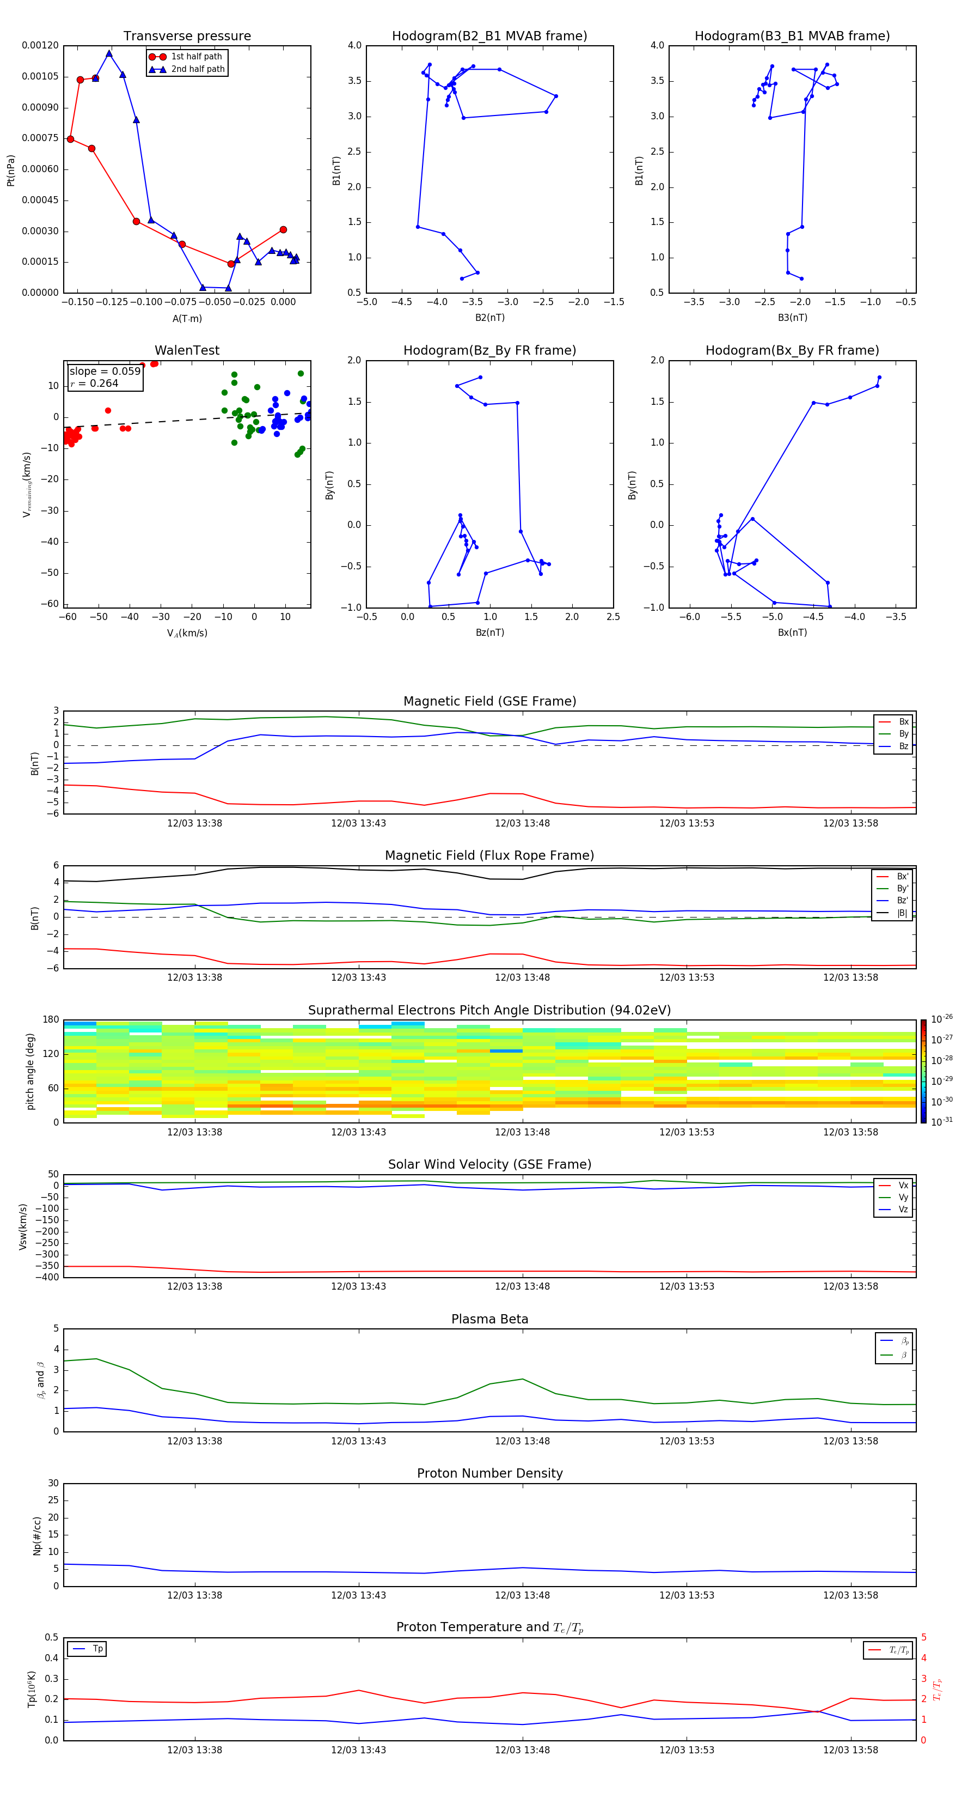This screenshot has width=980, height=1798.
Task: Click the Magnetic Field (Flux Rope Frame) title
Action: [489, 856]
